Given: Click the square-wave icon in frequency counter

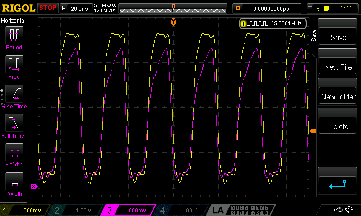Looking at the screenshot, I should pos(258,23).
